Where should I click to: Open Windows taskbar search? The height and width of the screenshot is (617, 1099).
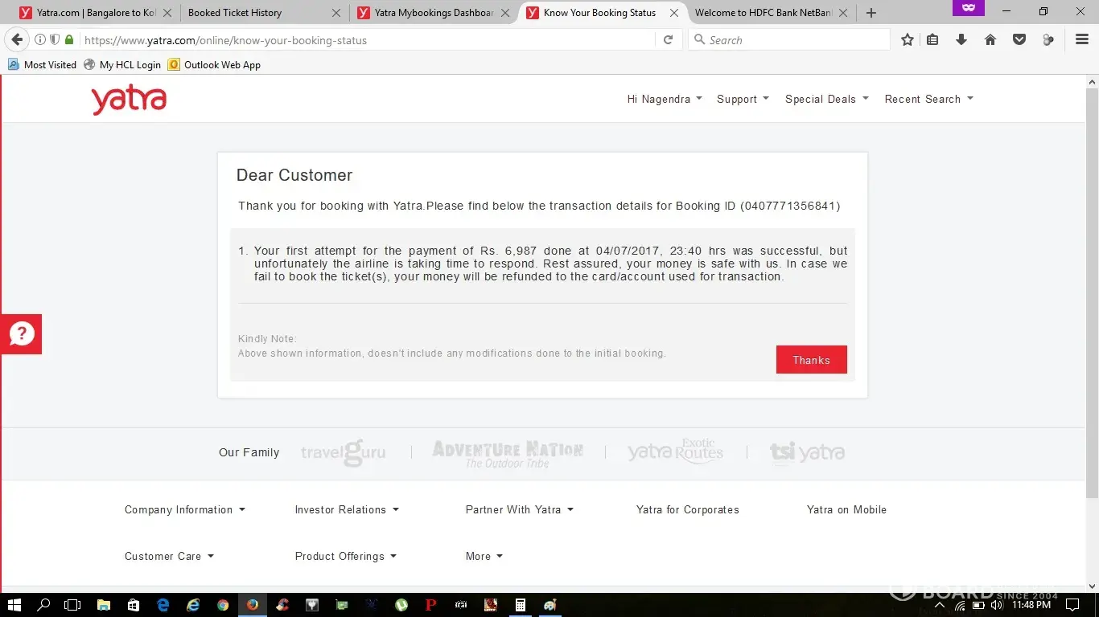[44, 605]
